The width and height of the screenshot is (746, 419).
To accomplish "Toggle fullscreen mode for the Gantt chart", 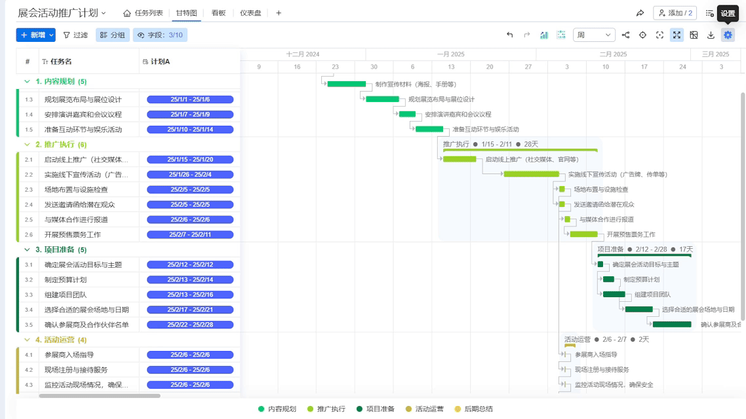I will pos(676,35).
